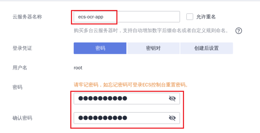Click into the 密码 password field
The width and height of the screenshot is (260, 133).
coord(127,99)
